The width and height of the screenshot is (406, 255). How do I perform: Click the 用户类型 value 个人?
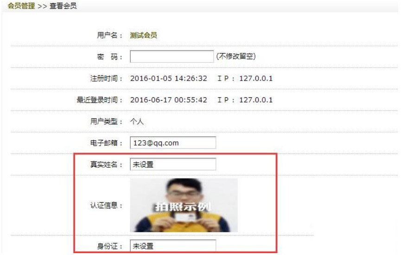(137, 121)
